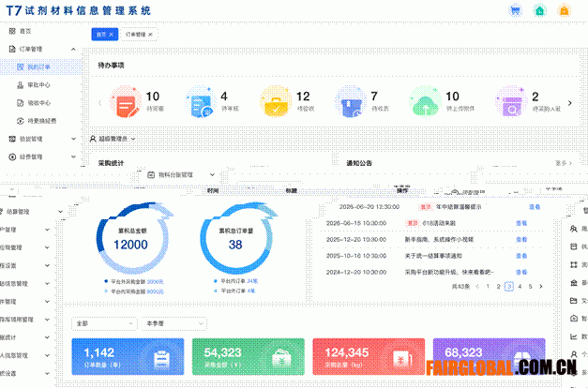Click the 首页 grid icon in sidebar
Image resolution: width=588 pixels, height=388 pixels.
12,31
